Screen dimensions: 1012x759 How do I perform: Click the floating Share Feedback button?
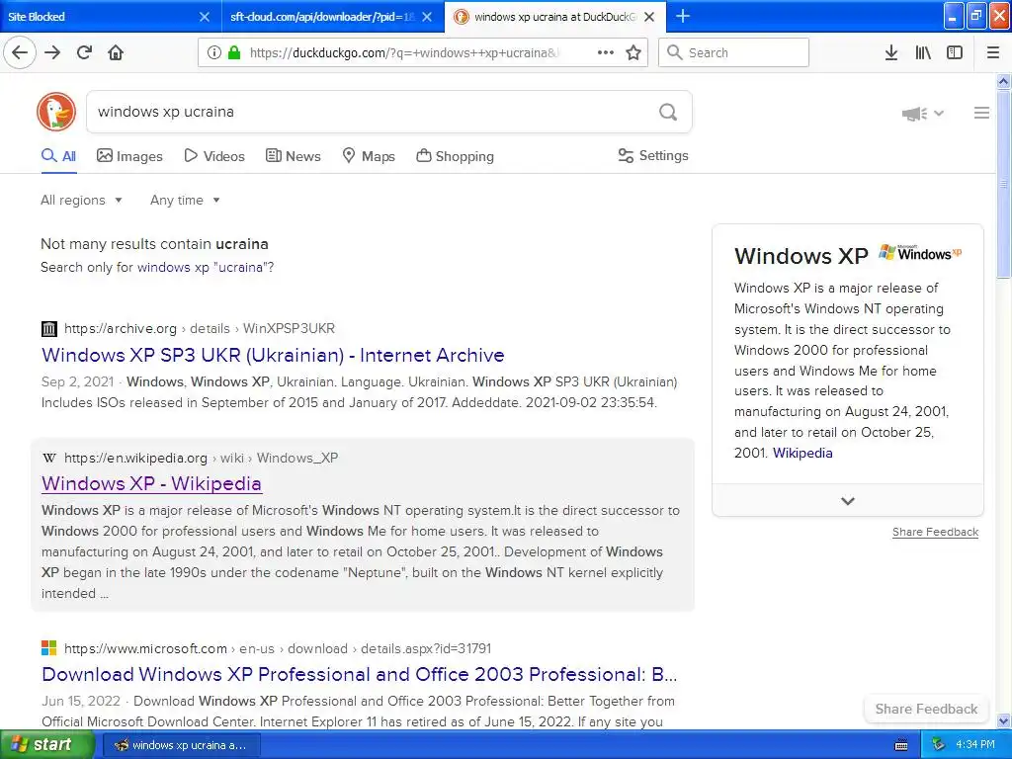pyautogui.click(x=926, y=709)
